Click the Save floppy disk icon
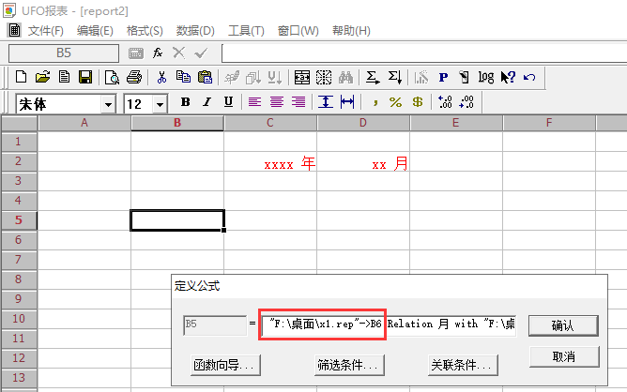Screen dimensions: 627x392 pyautogui.click(x=85, y=77)
